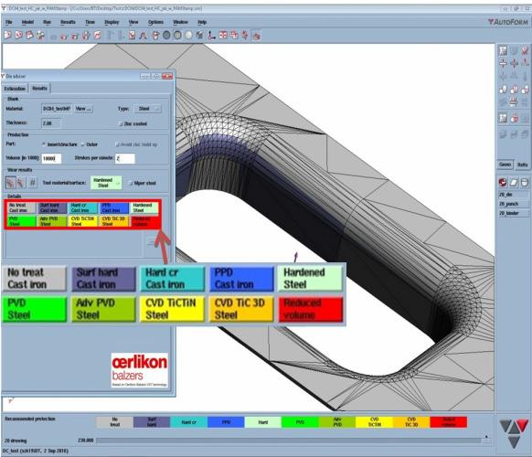Switch to the Results tab in dialog

pyautogui.click(x=39, y=89)
